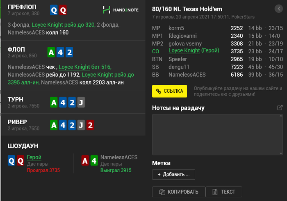Click the ТЕКСТ button
The image size is (287, 201).
(224, 192)
